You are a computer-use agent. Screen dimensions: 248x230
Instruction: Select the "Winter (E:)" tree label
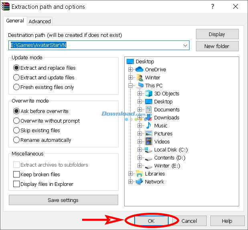click(167, 165)
